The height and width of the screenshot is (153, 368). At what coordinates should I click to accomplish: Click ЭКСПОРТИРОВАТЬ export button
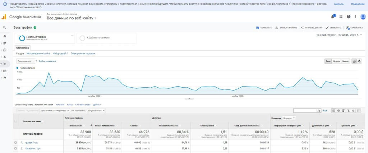coord(286,28)
